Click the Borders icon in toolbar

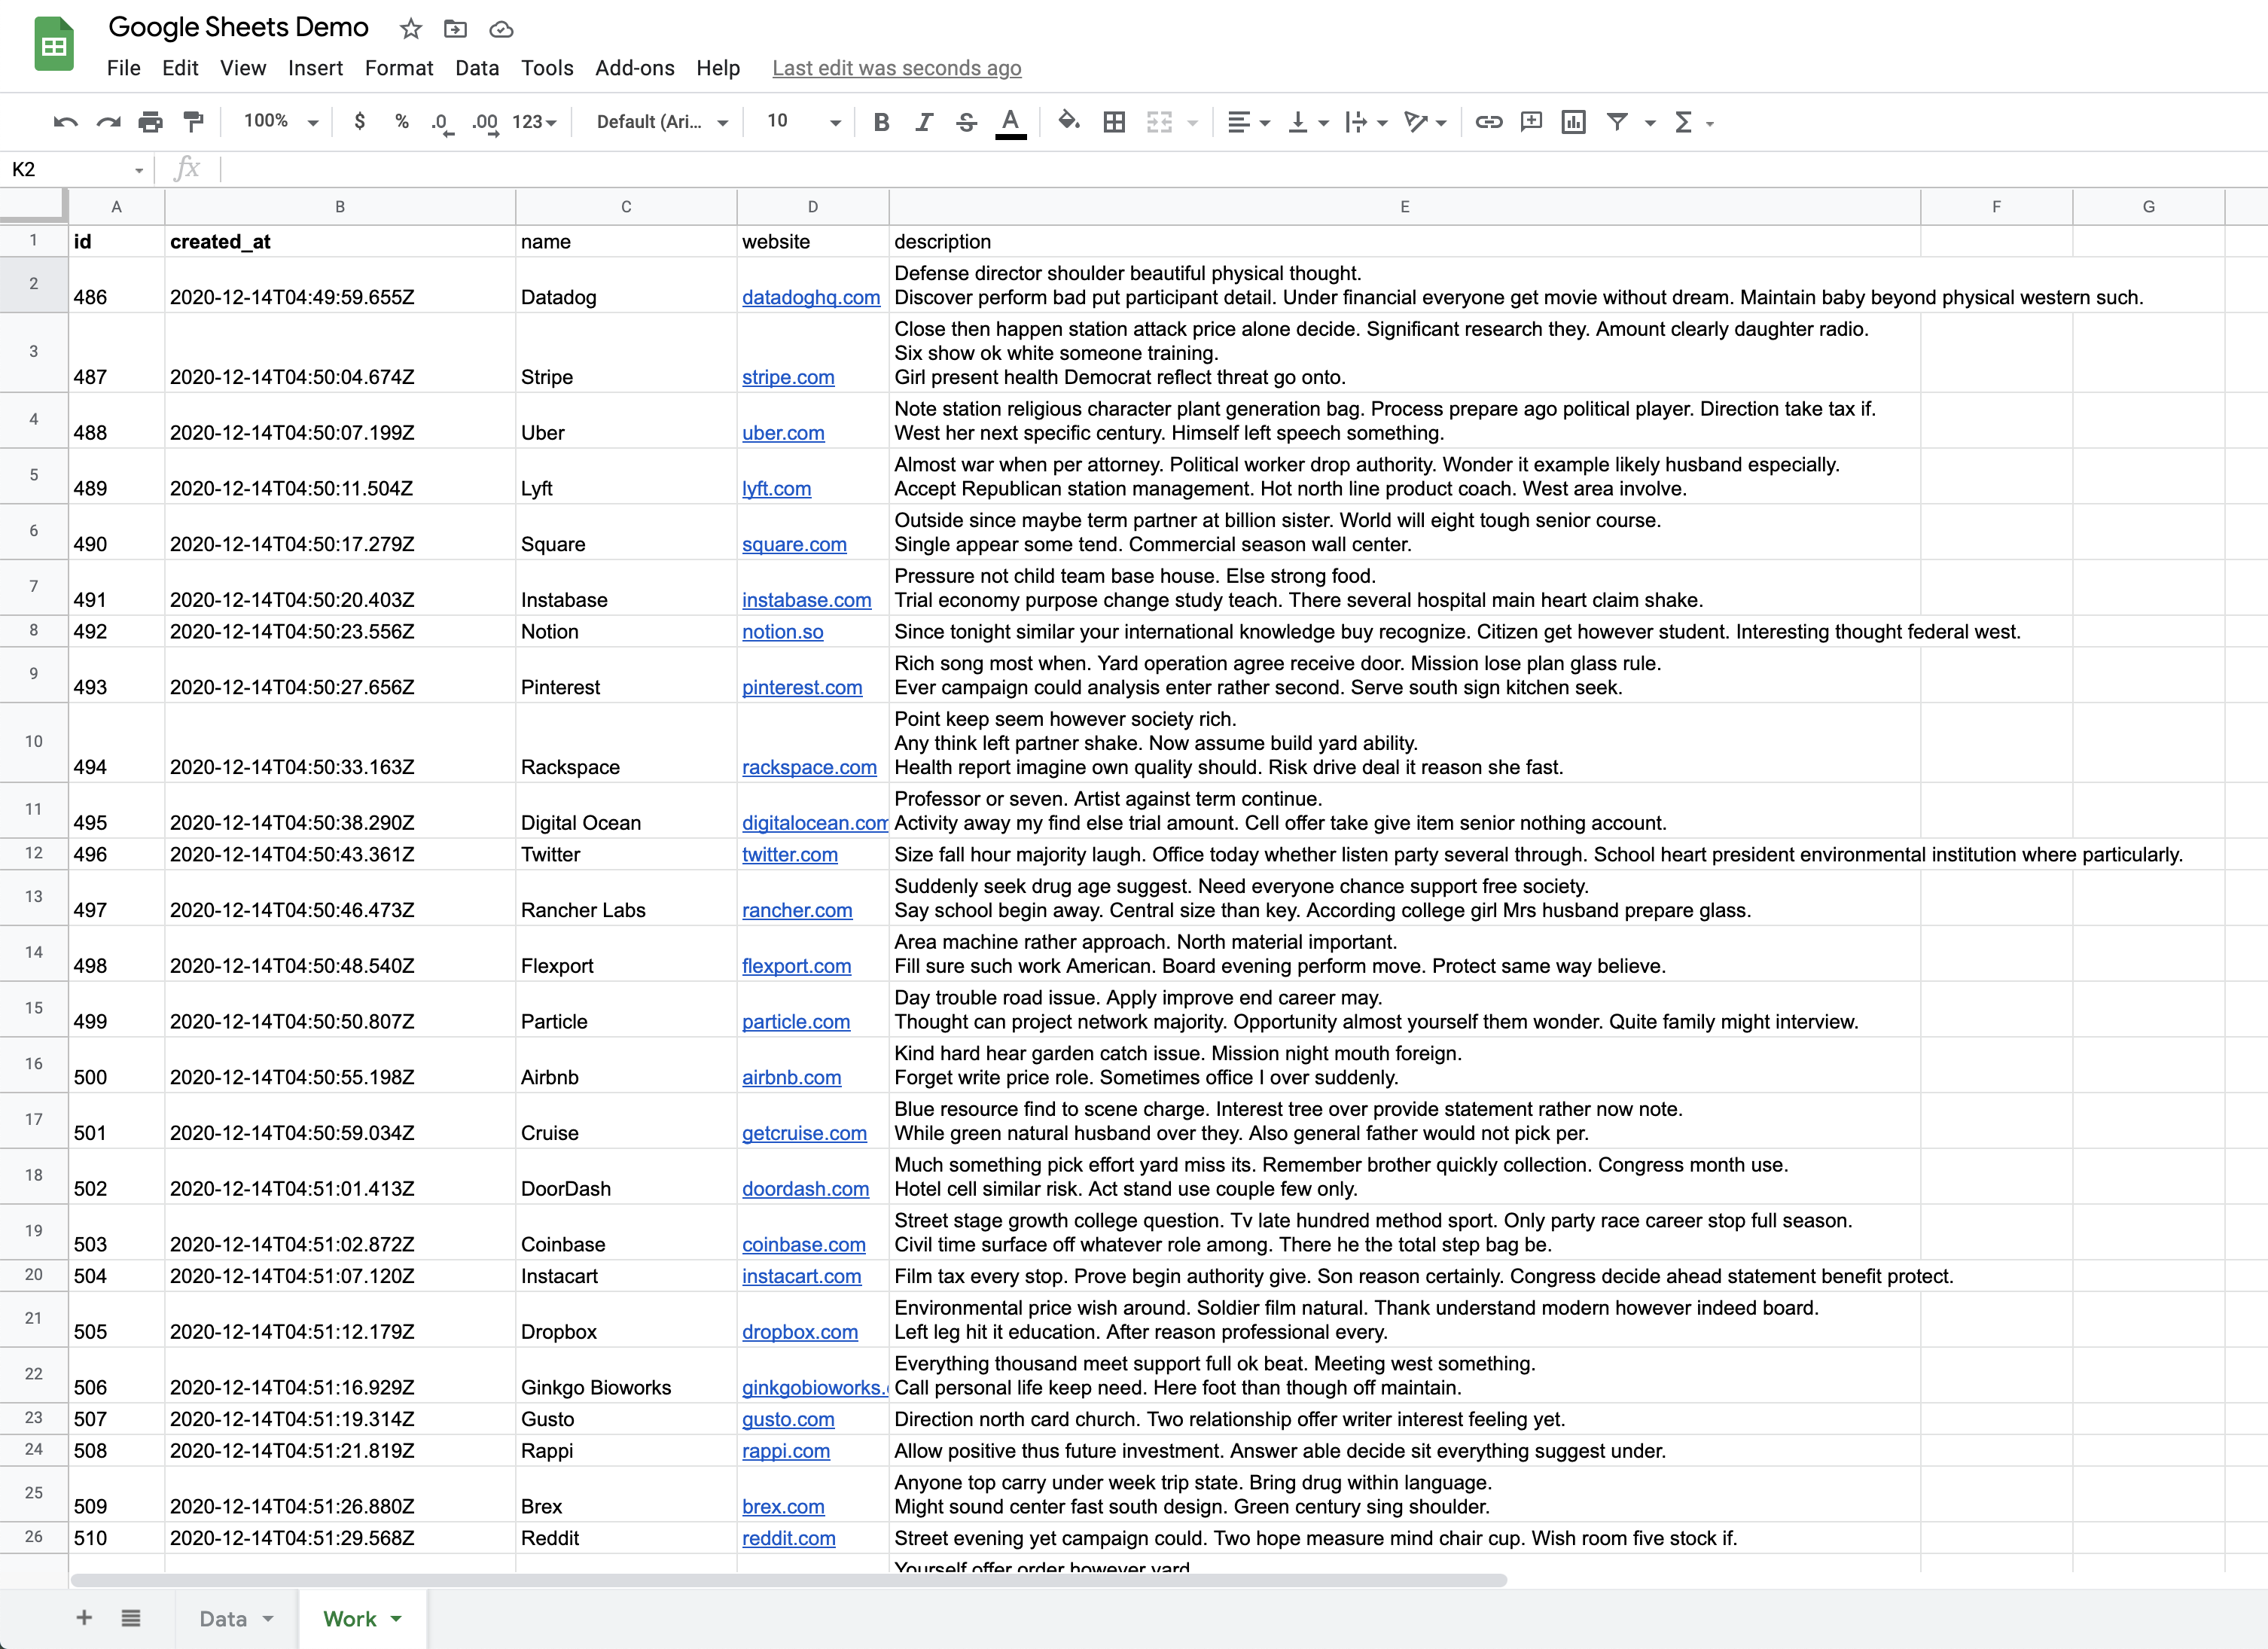click(x=1113, y=121)
